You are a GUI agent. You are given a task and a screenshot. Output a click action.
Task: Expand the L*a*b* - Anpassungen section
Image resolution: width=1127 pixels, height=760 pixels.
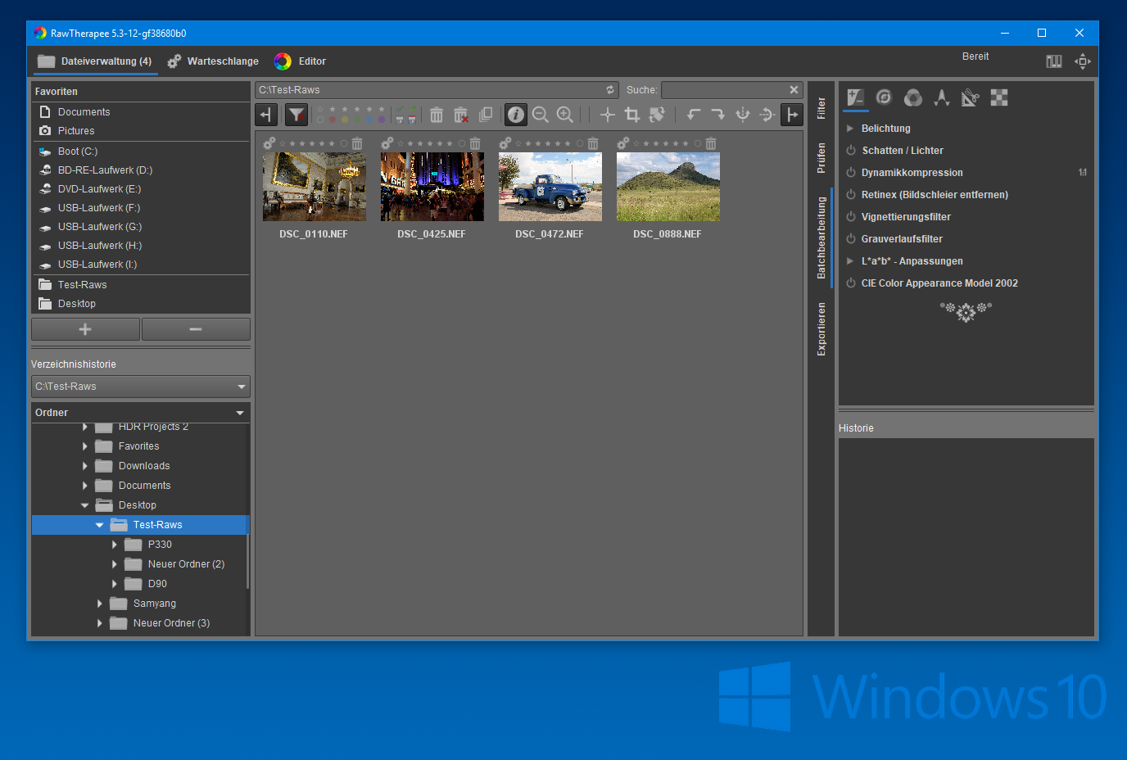point(850,261)
